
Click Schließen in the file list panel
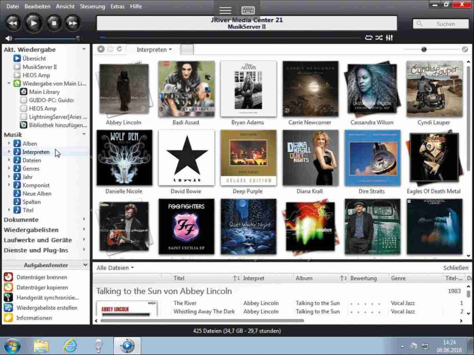(456, 268)
